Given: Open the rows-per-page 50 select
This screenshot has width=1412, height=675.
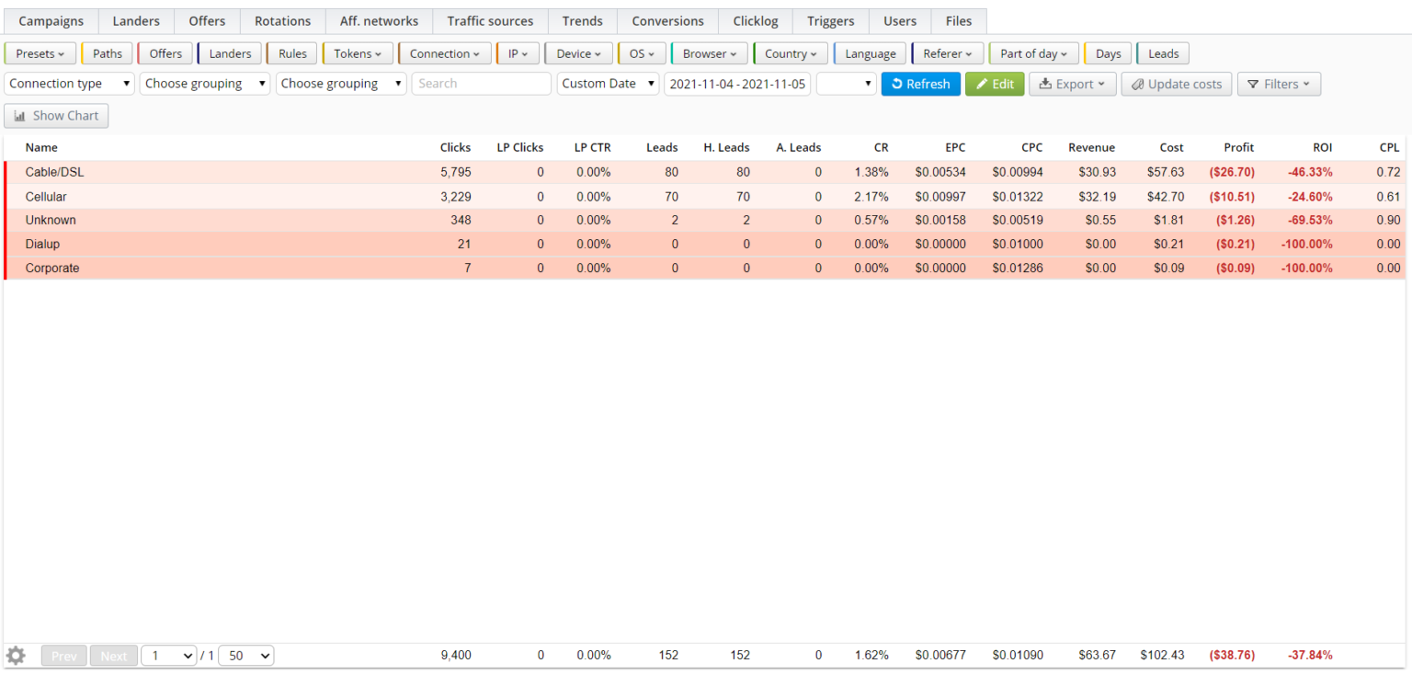Looking at the screenshot, I should (245, 656).
